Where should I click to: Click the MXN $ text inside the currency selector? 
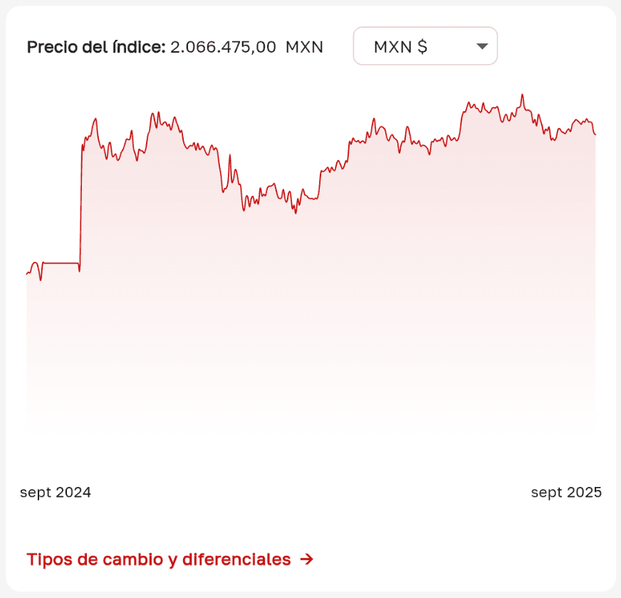click(400, 47)
